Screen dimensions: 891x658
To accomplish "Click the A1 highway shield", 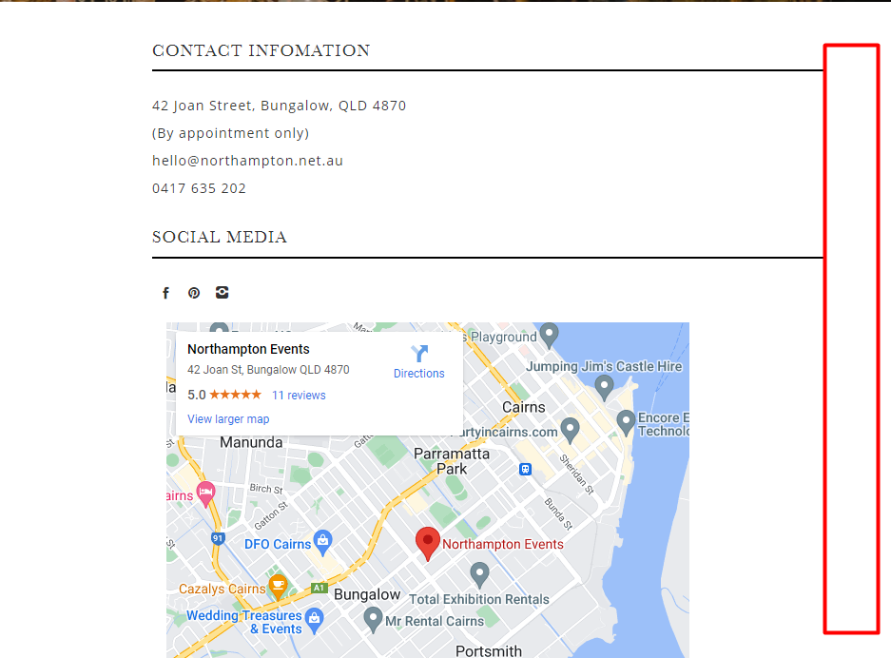I will tap(319, 588).
